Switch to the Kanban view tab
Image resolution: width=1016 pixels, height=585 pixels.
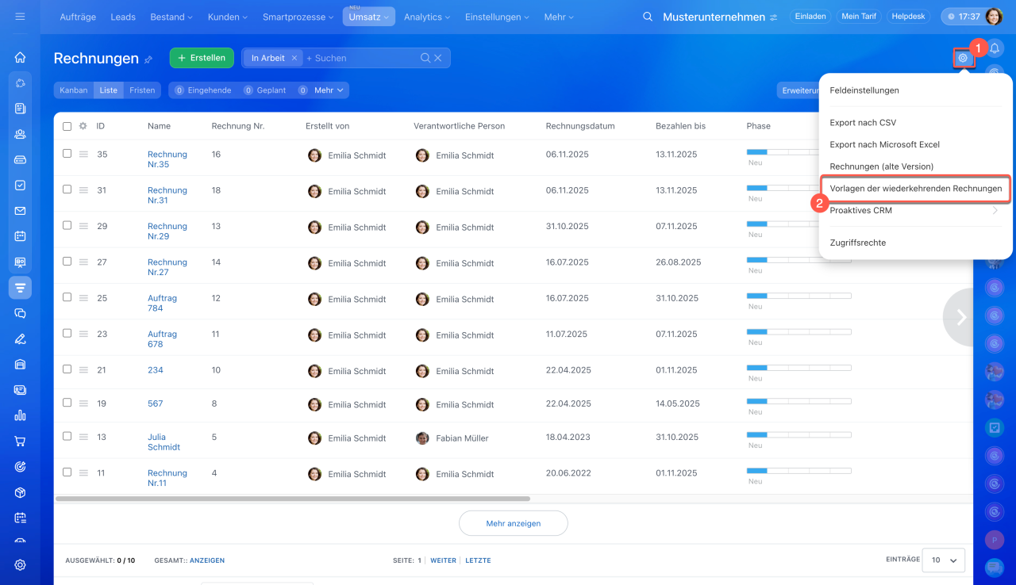74,90
